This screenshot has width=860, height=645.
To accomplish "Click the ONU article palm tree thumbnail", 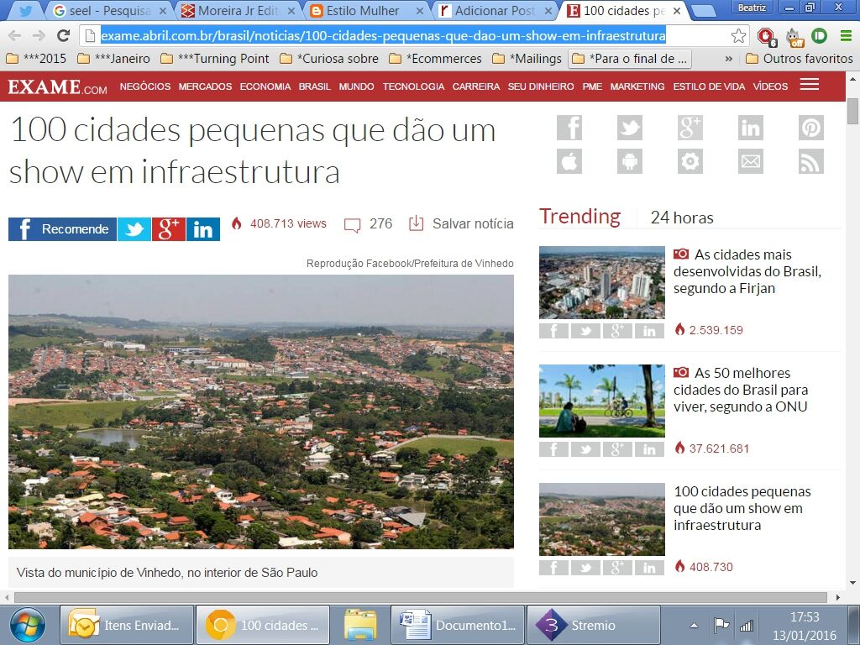I will 601,401.
